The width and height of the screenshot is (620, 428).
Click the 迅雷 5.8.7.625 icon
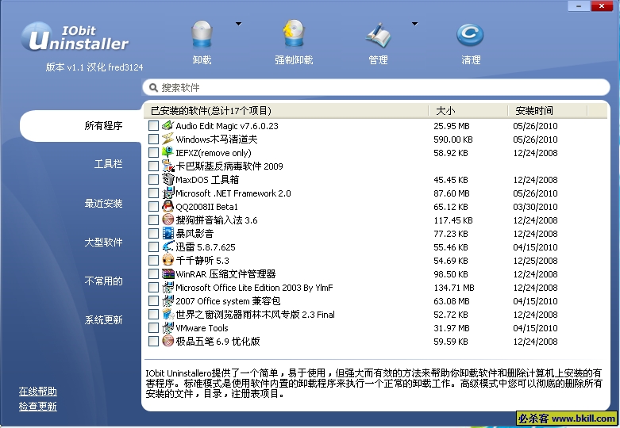tap(168, 246)
